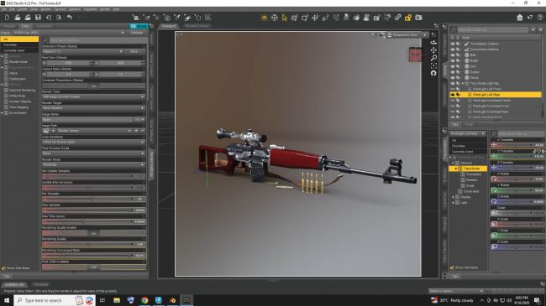546x306 pixels.
Task: Click the viewport pan arrows icon
Action: coord(433,50)
